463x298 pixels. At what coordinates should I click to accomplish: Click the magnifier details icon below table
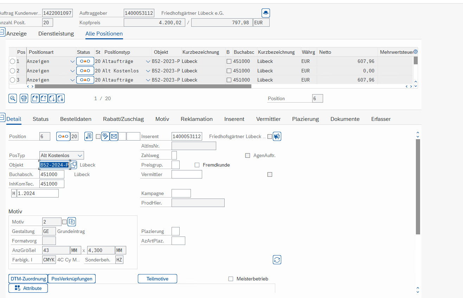(x=13, y=98)
